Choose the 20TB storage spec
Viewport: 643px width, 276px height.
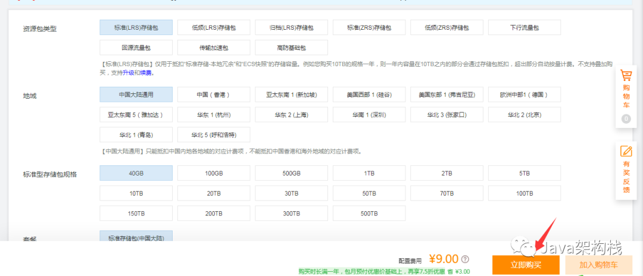tap(214, 193)
